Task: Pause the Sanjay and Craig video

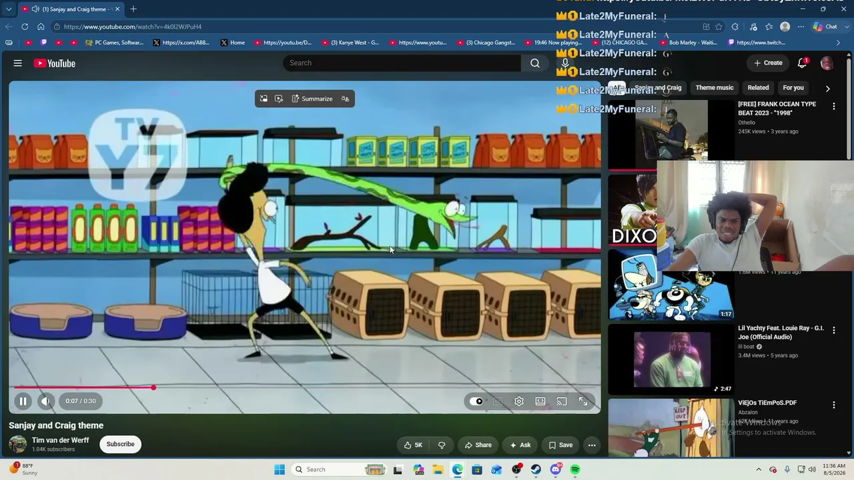Action: [x=23, y=401]
